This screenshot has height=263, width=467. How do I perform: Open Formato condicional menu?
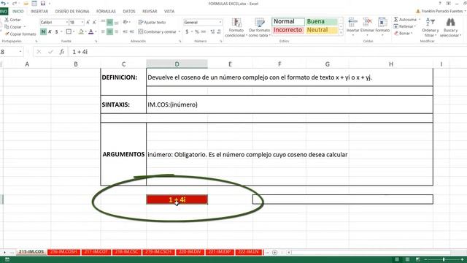pyautogui.click(x=236, y=28)
